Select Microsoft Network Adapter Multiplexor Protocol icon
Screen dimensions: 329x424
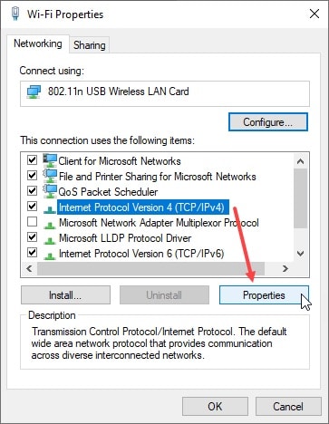tap(50, 225)
